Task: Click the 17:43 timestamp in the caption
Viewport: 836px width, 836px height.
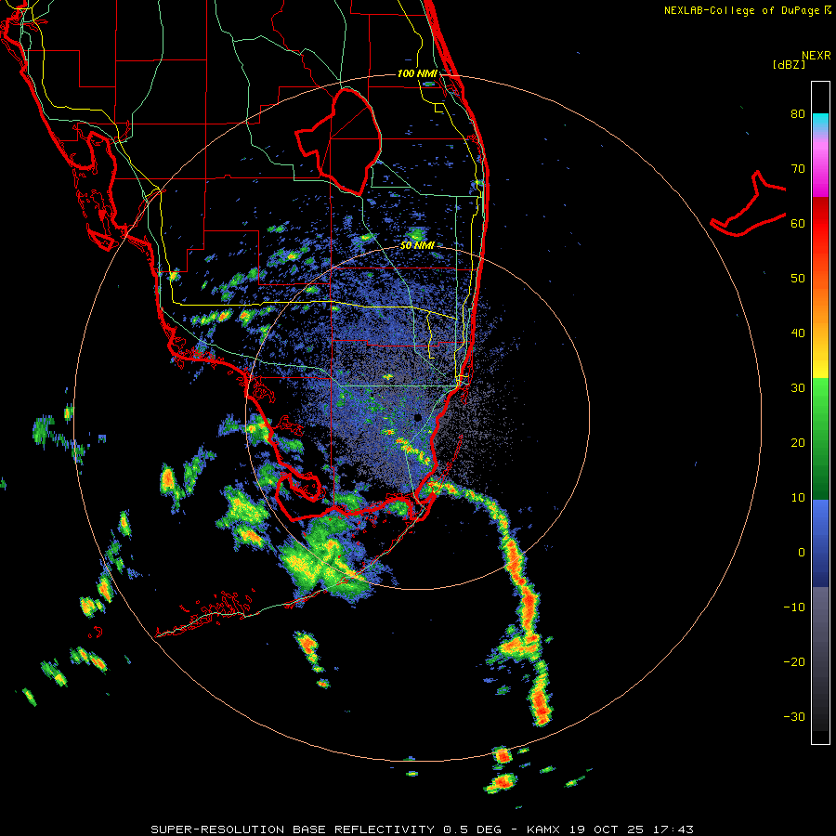Action: point(675,829)
